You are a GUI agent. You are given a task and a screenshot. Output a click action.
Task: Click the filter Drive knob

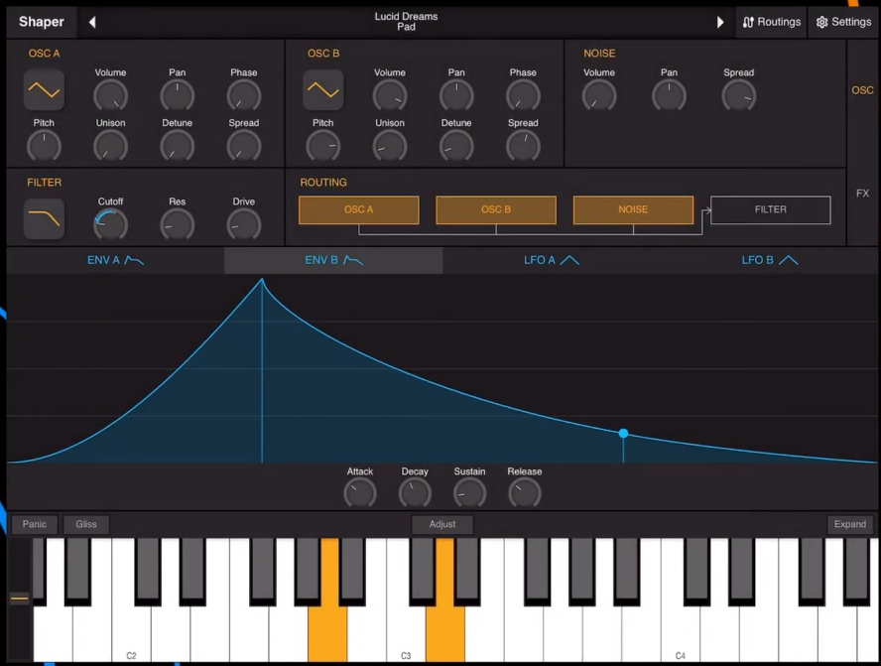(244, 224)
